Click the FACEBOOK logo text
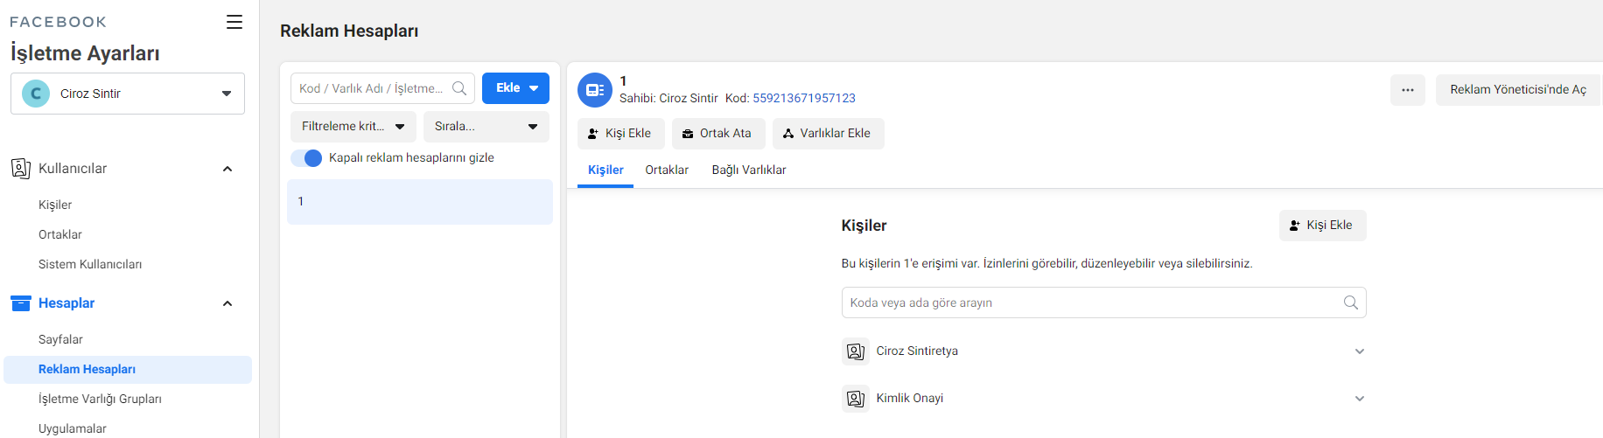 pyautogui.click(x=58, y=22)
